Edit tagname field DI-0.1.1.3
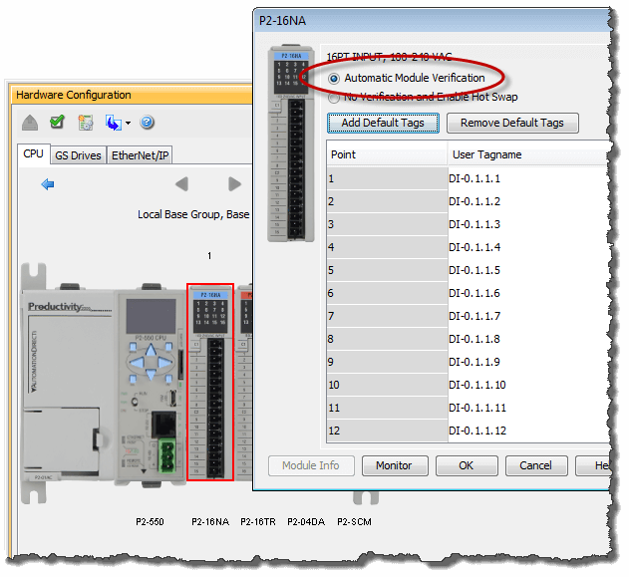 [529, 224]
